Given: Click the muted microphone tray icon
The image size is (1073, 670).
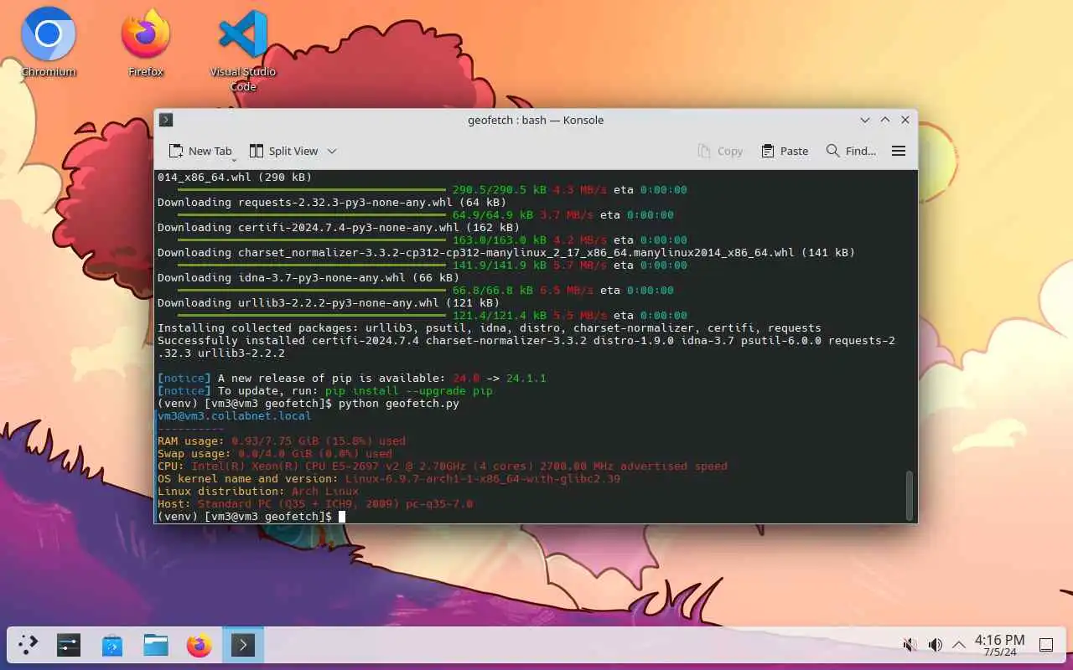Looking at the screenshot, I should [910, 645].
